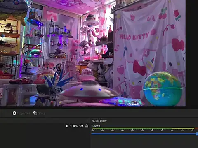Toggle the source lock padlock icon
The height and width of the screenshot is (148, 198).
[x=87, y=126]
